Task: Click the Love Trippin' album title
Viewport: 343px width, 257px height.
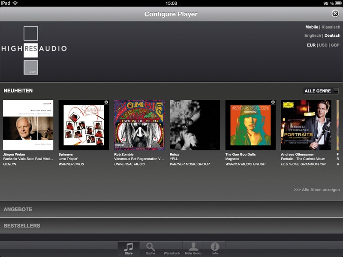Action: 68,159
